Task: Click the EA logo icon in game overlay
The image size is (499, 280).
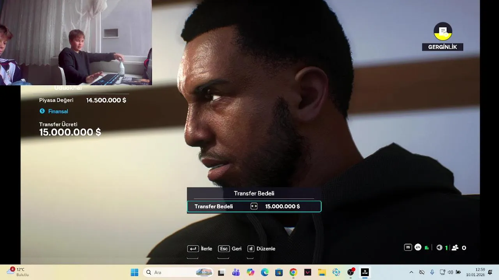Action: tap(418, 247)
